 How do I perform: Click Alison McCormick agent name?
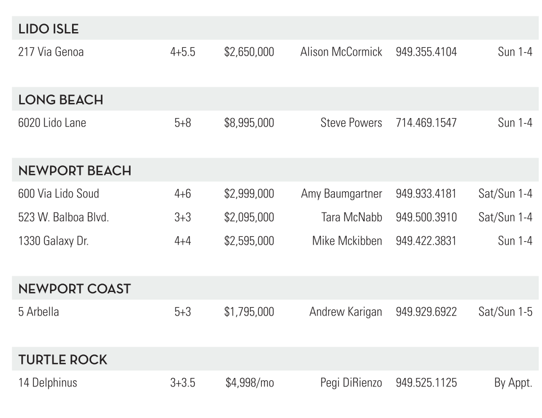341,52
